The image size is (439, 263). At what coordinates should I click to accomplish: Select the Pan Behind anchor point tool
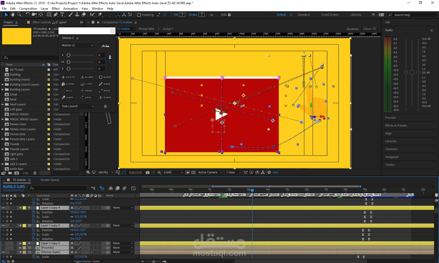tap(41, 15)
